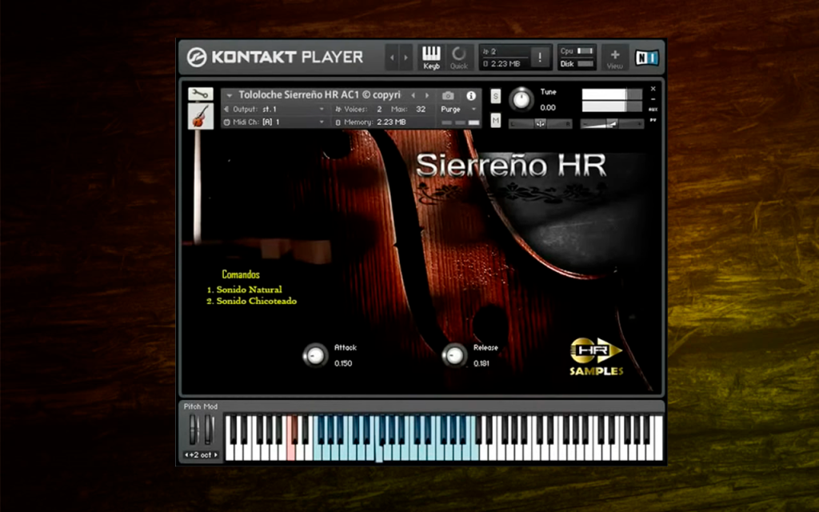The height and width of the screenshot is (512, 819).
Task: Increase octave shift with +2 oct arrow
Action: tap(216, 455)
